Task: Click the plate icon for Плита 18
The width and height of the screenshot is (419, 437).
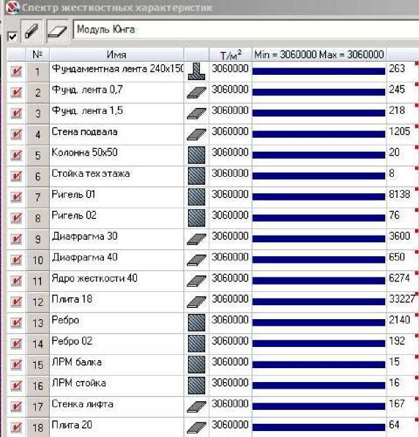Action: coord(197,301)
